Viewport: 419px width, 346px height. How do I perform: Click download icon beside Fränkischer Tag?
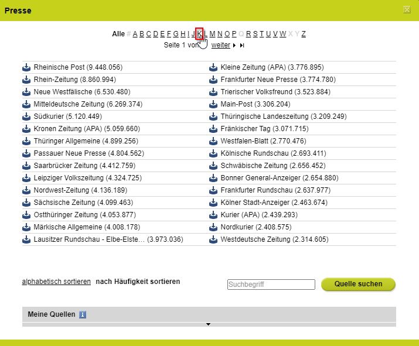[213, 129]
